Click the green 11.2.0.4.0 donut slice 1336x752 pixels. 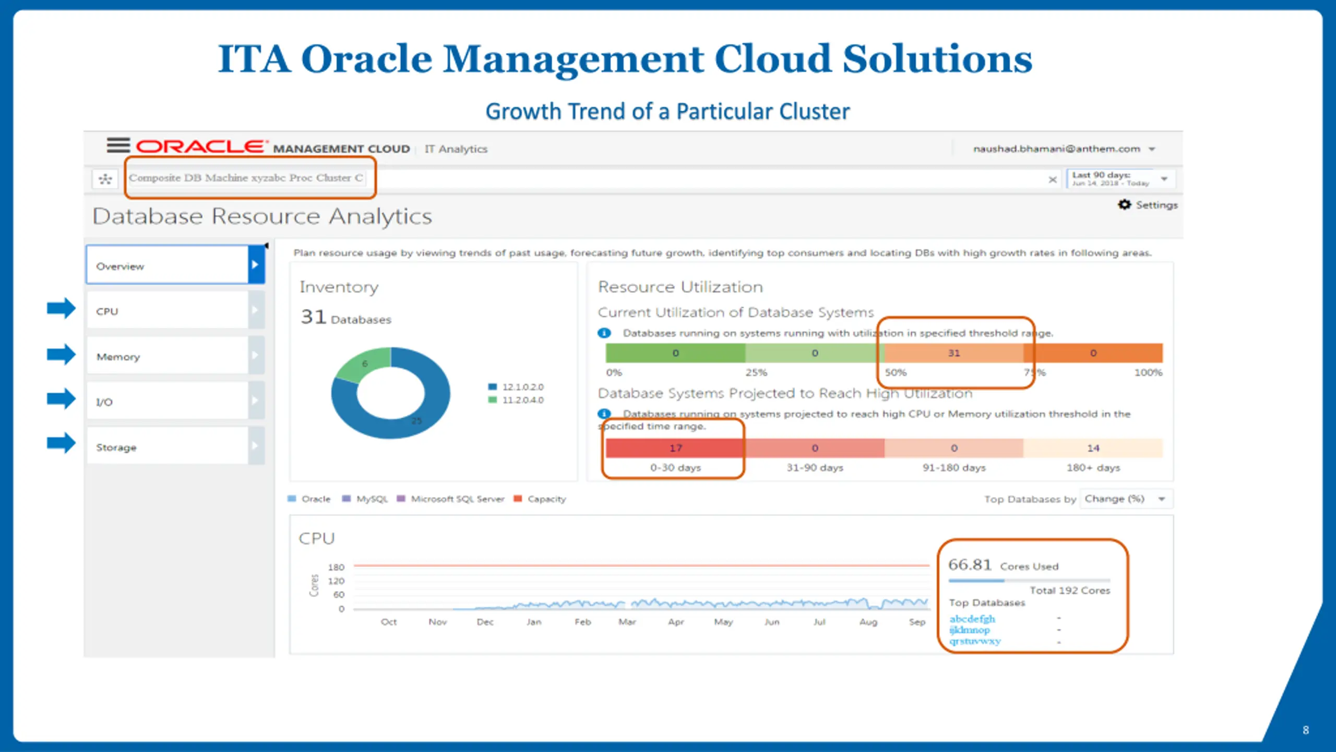(365, 363)
